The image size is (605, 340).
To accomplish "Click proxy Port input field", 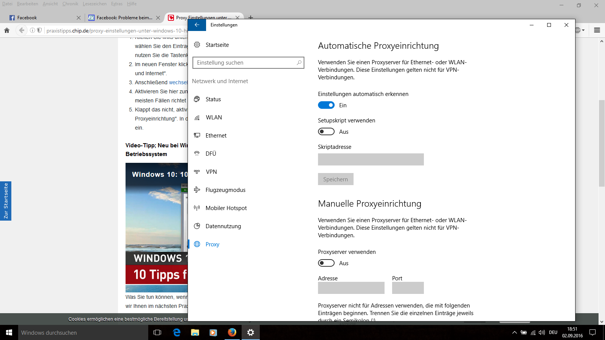I will [408, 288].
